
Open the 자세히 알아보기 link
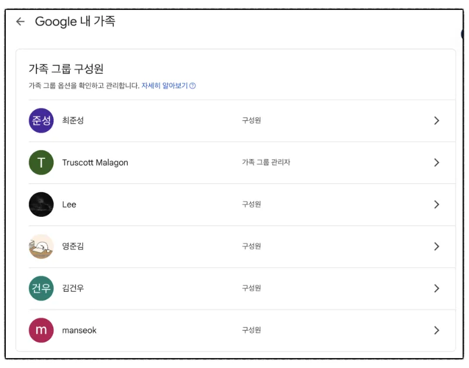165,86
